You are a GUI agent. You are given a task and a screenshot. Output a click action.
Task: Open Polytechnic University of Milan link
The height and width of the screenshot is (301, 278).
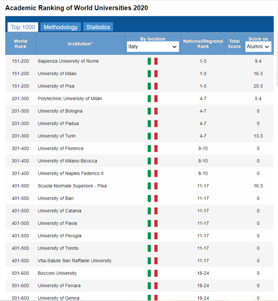click(70, 99)
